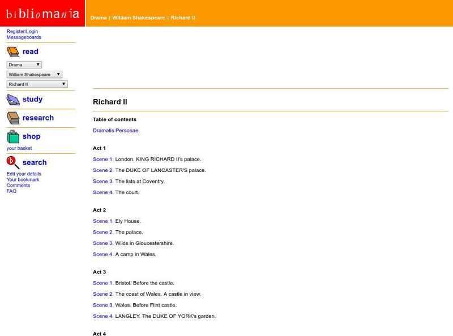
Task: View your basket
Action: (x=20, y=148)
